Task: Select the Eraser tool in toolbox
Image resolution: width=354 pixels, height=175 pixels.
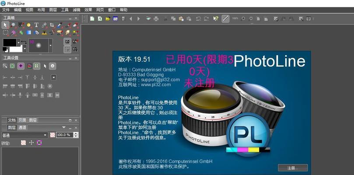Action: (75, 25)
